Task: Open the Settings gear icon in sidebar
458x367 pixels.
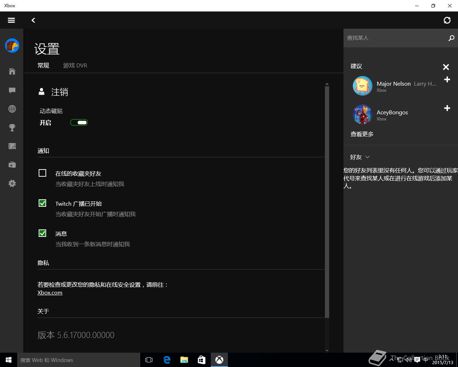Action: click(12, 183)
